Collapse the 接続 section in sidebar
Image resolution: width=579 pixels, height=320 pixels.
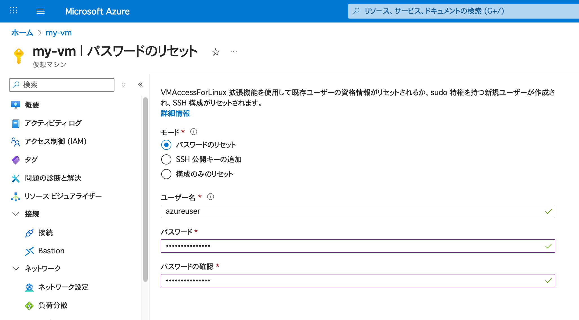click(16, 214)
